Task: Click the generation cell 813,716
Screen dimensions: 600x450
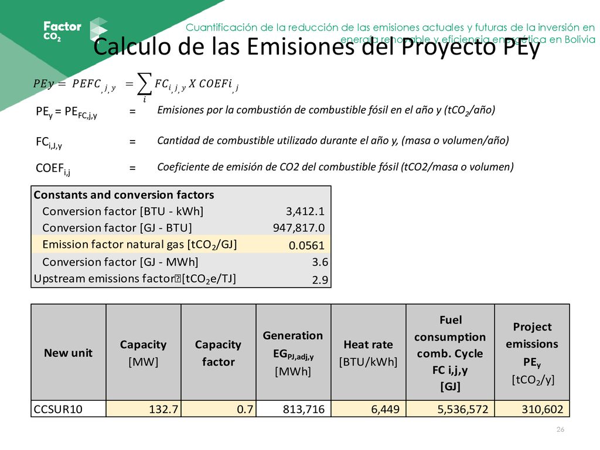Action: tap(293, 409)
